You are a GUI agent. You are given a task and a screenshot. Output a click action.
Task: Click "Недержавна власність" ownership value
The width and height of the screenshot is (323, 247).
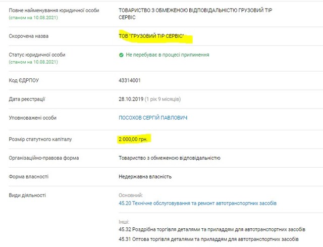[x=145, y=177]
